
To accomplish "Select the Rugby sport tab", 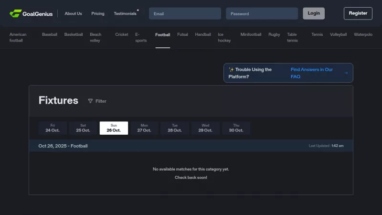I will click(x=274, y=34).
